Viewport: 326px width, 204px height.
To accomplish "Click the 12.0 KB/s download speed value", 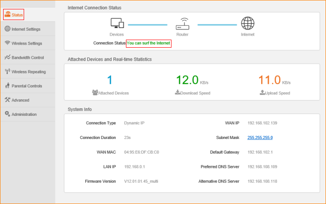I will pos(187,80).
